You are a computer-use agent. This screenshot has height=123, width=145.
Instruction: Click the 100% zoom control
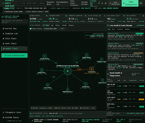click(x=62, y=29)
